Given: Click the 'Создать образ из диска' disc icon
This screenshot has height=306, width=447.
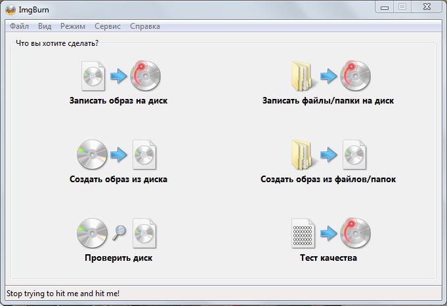Looking at the screenshot, I should (92, 155).
